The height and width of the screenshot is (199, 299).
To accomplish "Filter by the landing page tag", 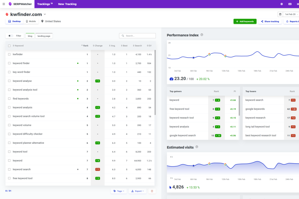I will click(x=44, y=36).
